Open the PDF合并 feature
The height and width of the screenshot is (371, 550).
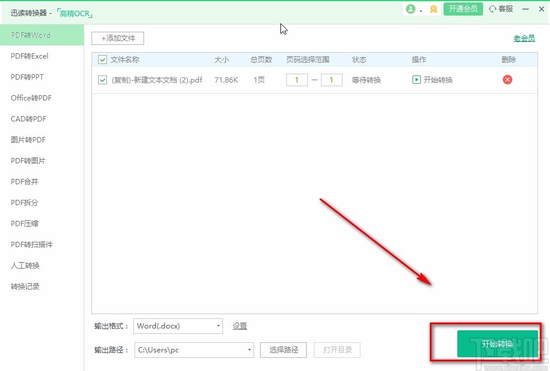(24, 182)
